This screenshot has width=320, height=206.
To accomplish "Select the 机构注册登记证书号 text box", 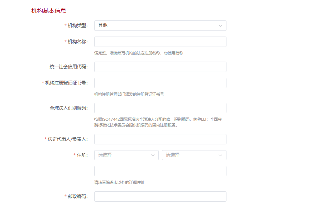I will [160, 83].
